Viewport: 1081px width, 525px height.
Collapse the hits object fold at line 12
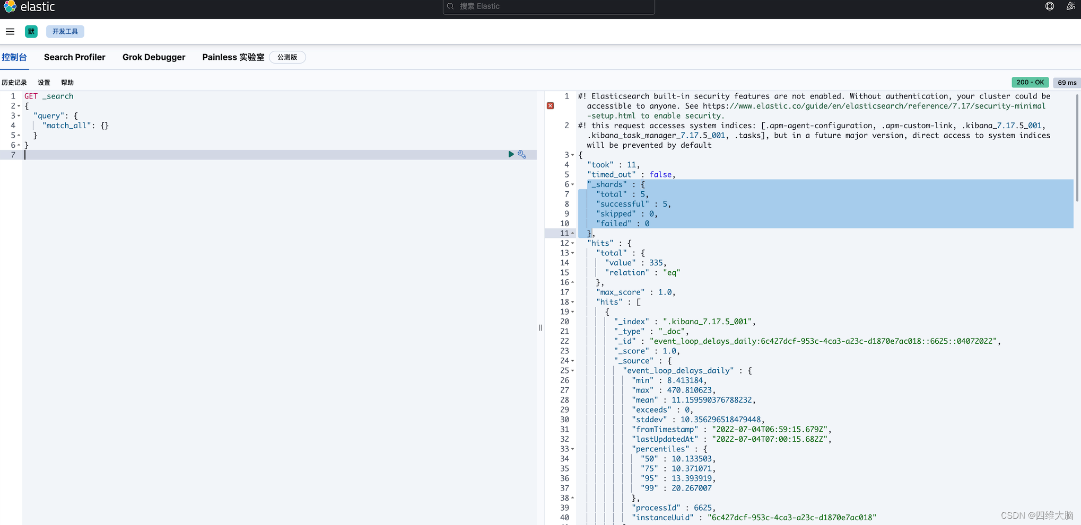[573, 243]
